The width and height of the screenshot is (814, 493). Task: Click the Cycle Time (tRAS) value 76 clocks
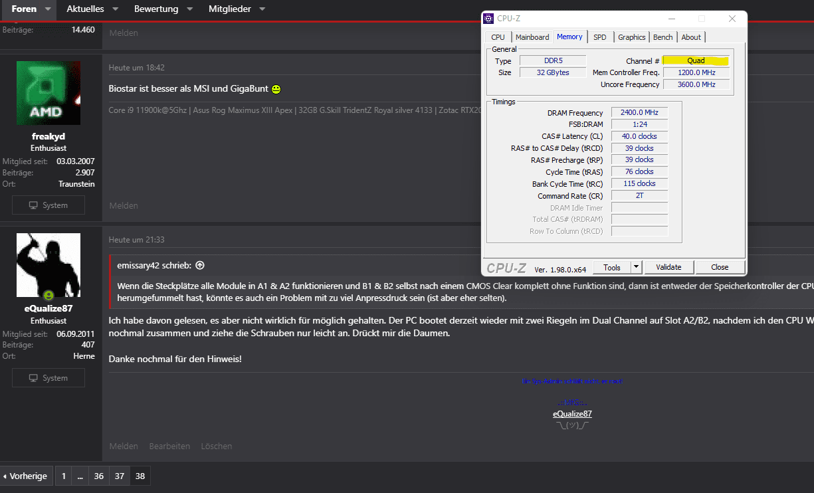(639, 171)
